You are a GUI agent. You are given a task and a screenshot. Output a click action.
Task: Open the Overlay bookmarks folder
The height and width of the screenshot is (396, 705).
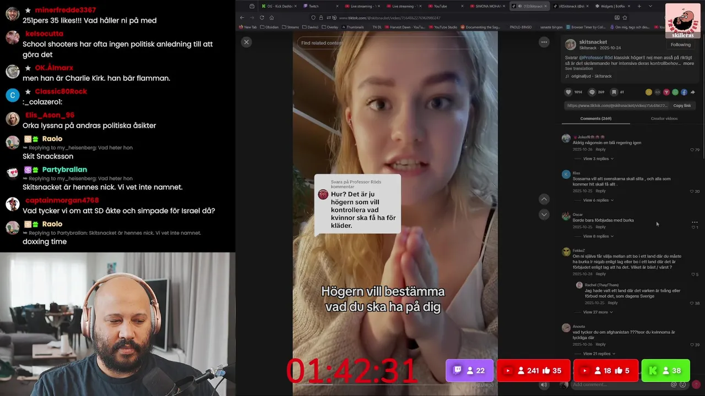(330, 26)
